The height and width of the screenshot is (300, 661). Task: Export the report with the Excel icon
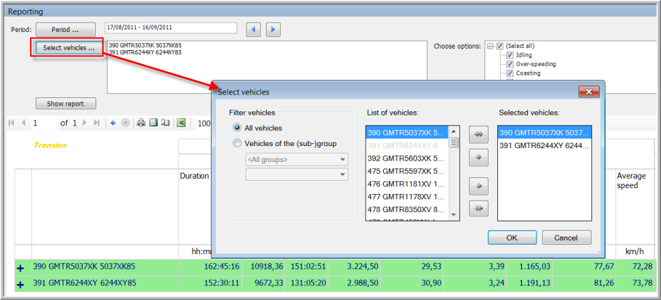180,123
